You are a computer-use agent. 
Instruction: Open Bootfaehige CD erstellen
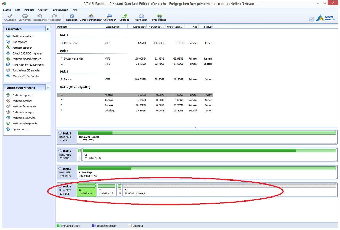(26, 70)
